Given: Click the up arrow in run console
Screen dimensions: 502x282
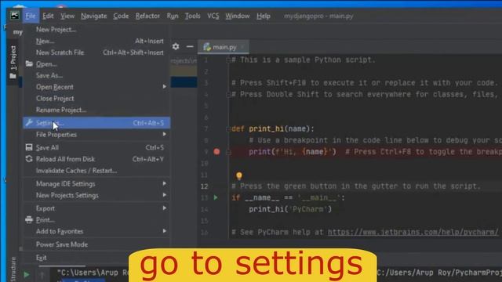Looking at the screenshot, I should pos(42,275).
